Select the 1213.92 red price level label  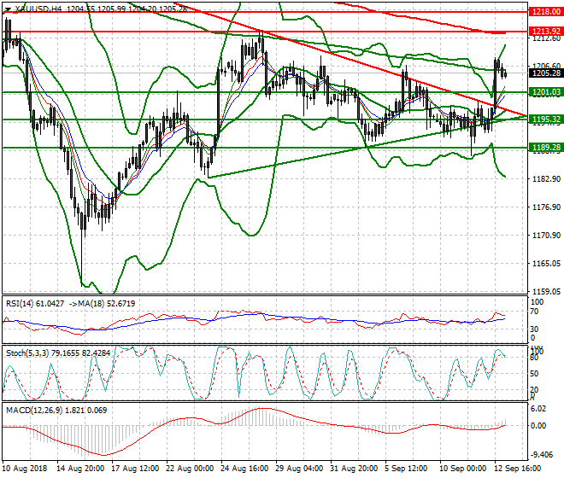click(546, 32)
